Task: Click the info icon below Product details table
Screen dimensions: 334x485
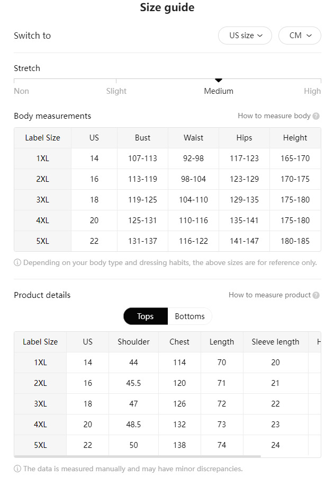Action: (17, 469)
